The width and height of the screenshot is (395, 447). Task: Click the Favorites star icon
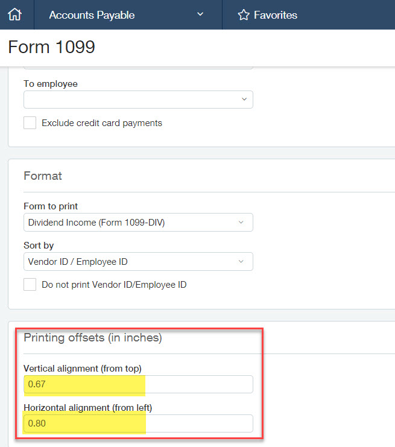click(x=244, y=15)
